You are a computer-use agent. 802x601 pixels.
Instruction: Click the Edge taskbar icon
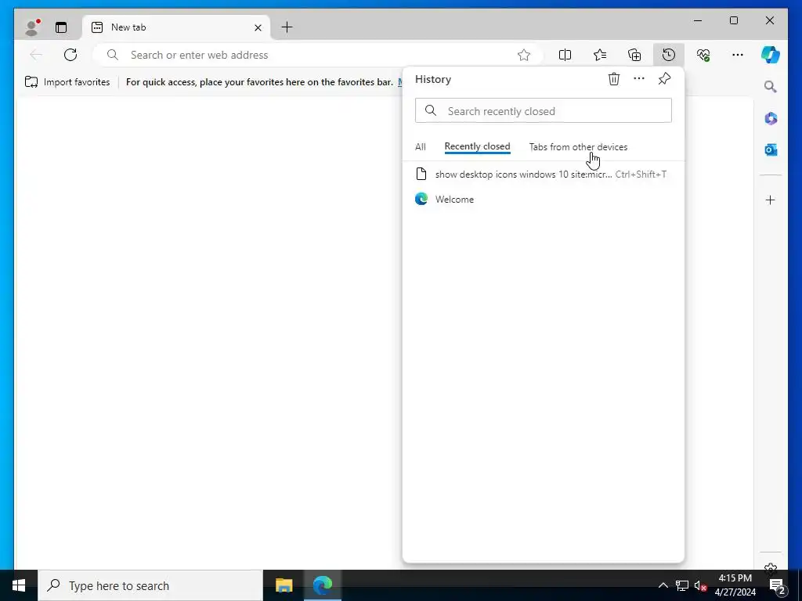[x=323, y=585]
